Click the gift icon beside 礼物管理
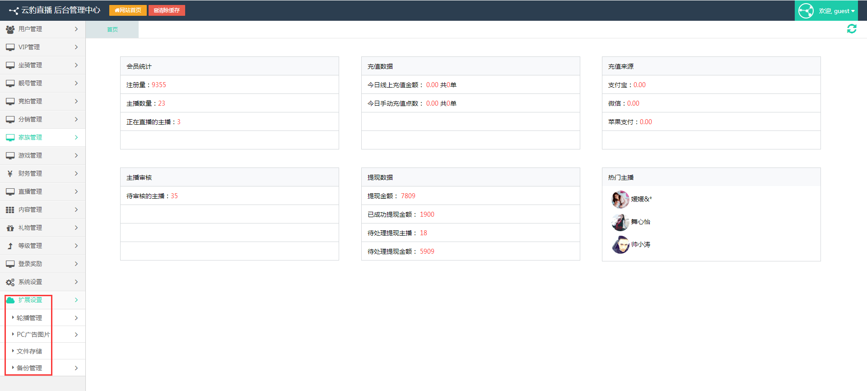 (10, 228)
